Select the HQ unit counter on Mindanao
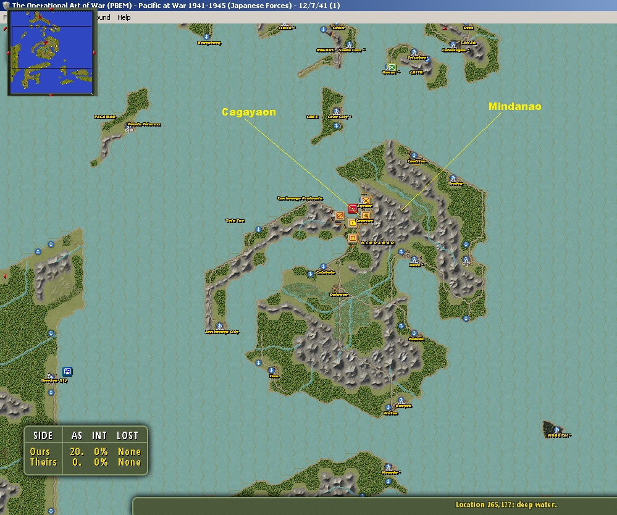The width and height of the screenshot is (617, 515). tap(366, 216)
